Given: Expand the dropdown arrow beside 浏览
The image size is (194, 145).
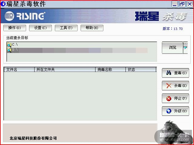Looking at the screenshot, I should [185, 48].
